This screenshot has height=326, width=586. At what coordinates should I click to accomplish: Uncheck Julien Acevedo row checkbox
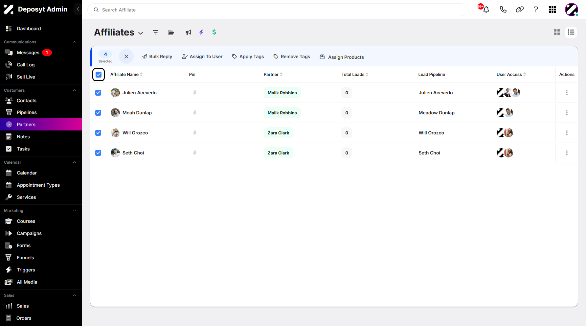(x=98, y=93)
